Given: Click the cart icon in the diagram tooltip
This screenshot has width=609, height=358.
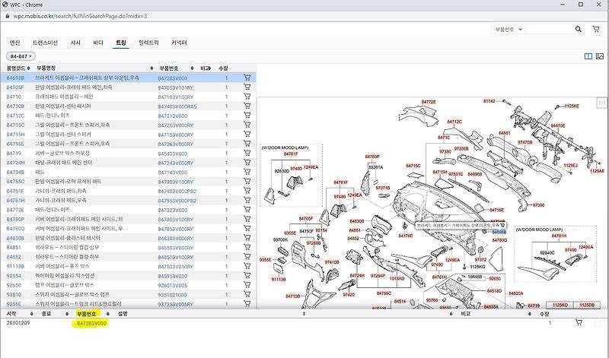Looking at the screenshot, I should pyautogui.click(x=502, y=225).
